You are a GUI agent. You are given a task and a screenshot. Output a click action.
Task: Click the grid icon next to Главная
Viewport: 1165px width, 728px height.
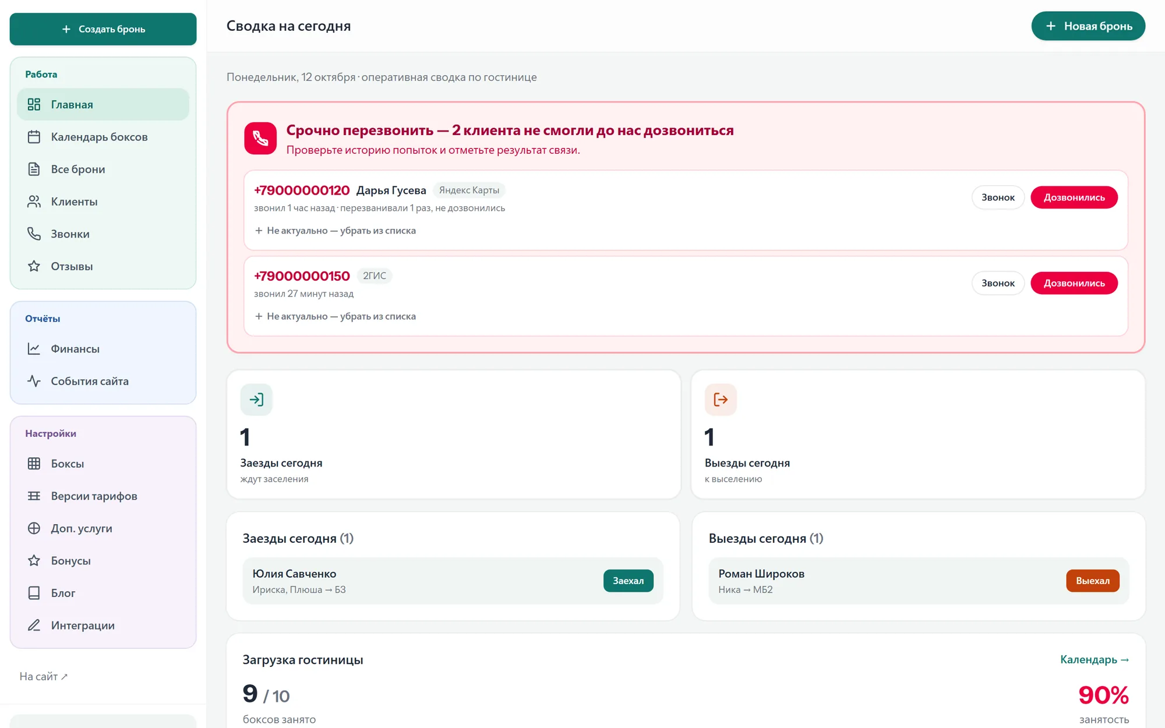pos(34,104)
